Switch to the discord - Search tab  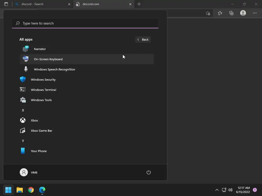coord(43,4)
